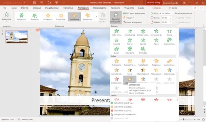The image size is (206, 122).
Task: Click the spell check icon in the status bar
Action: tap(18, 119)
